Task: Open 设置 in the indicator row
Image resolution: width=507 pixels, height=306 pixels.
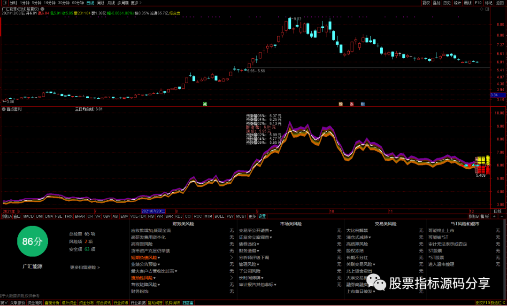Action: coord(262,216)
